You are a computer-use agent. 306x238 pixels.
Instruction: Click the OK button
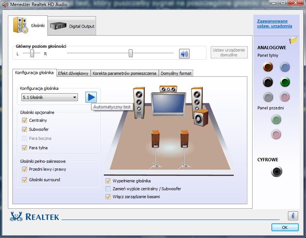tap(285, 227)
